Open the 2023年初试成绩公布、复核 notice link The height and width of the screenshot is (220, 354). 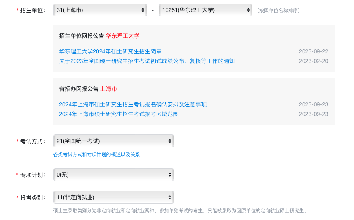tap(147, 61)
